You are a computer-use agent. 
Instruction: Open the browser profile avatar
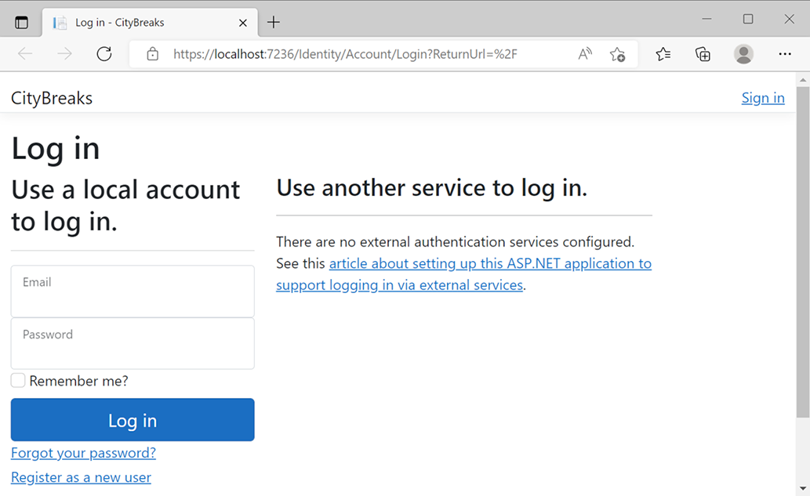click(x=743, y=54)
